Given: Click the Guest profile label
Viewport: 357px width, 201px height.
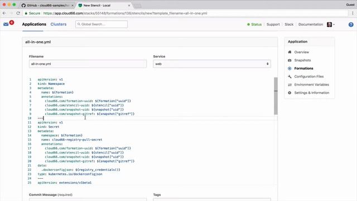Looking at the screenshot, I should coord(350,5).
